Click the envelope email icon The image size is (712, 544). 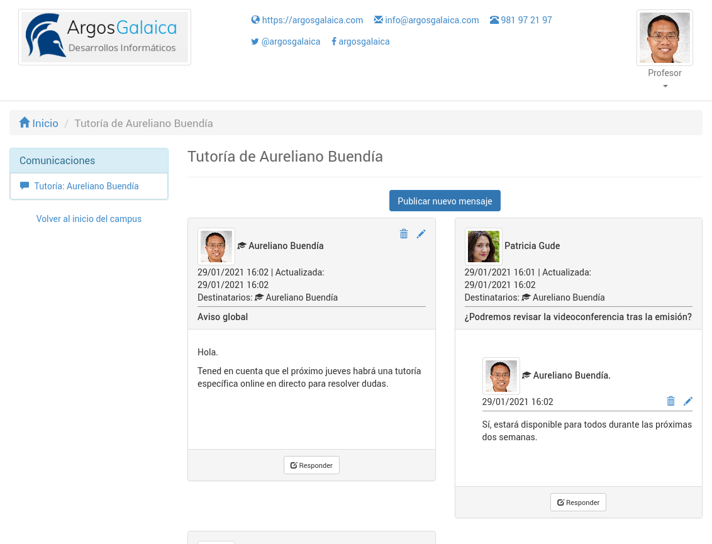click(x=378, y=19)
